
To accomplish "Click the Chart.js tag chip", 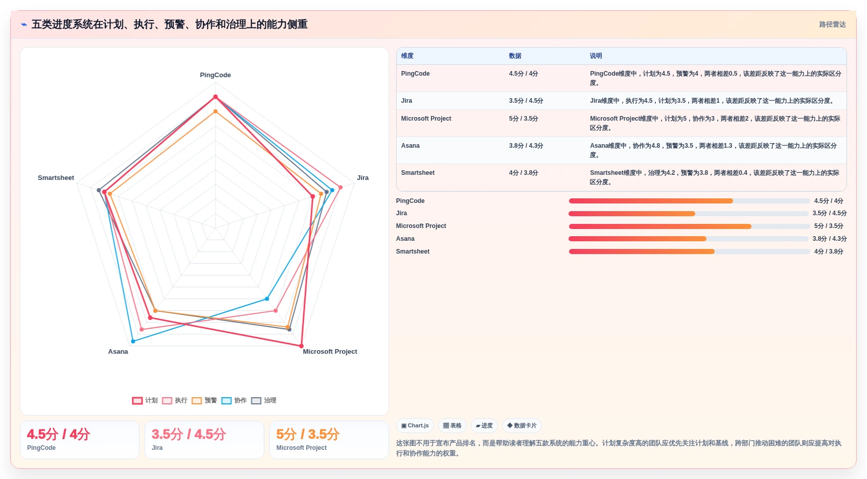I will [x=415, y=425].
